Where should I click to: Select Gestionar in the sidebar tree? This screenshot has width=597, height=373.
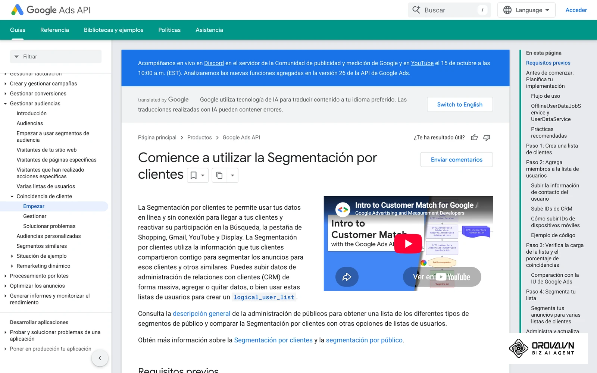(x=35, y=216)
